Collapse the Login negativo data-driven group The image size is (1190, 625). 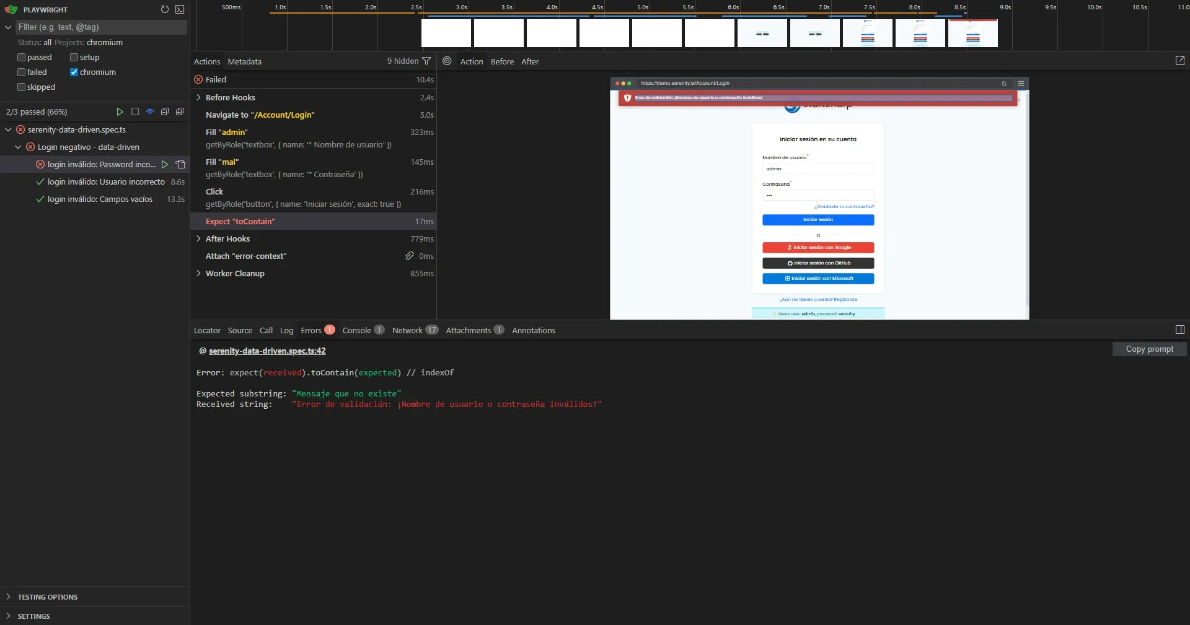coord(17,147)
